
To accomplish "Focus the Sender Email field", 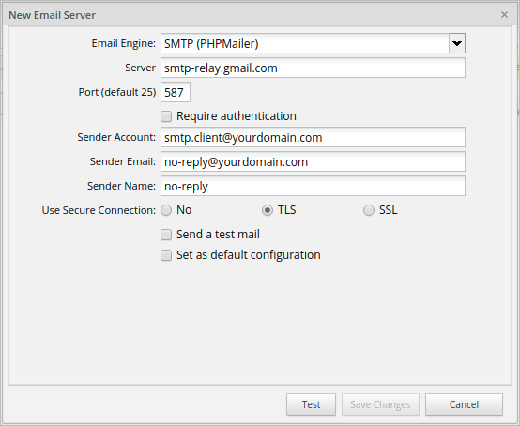I will (313, 161).
